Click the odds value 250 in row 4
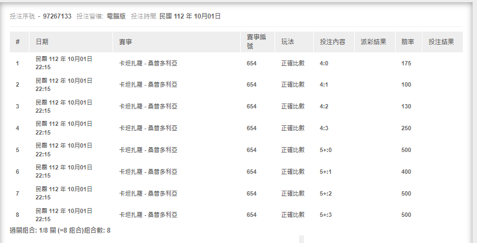 click(x=406, y=129)
